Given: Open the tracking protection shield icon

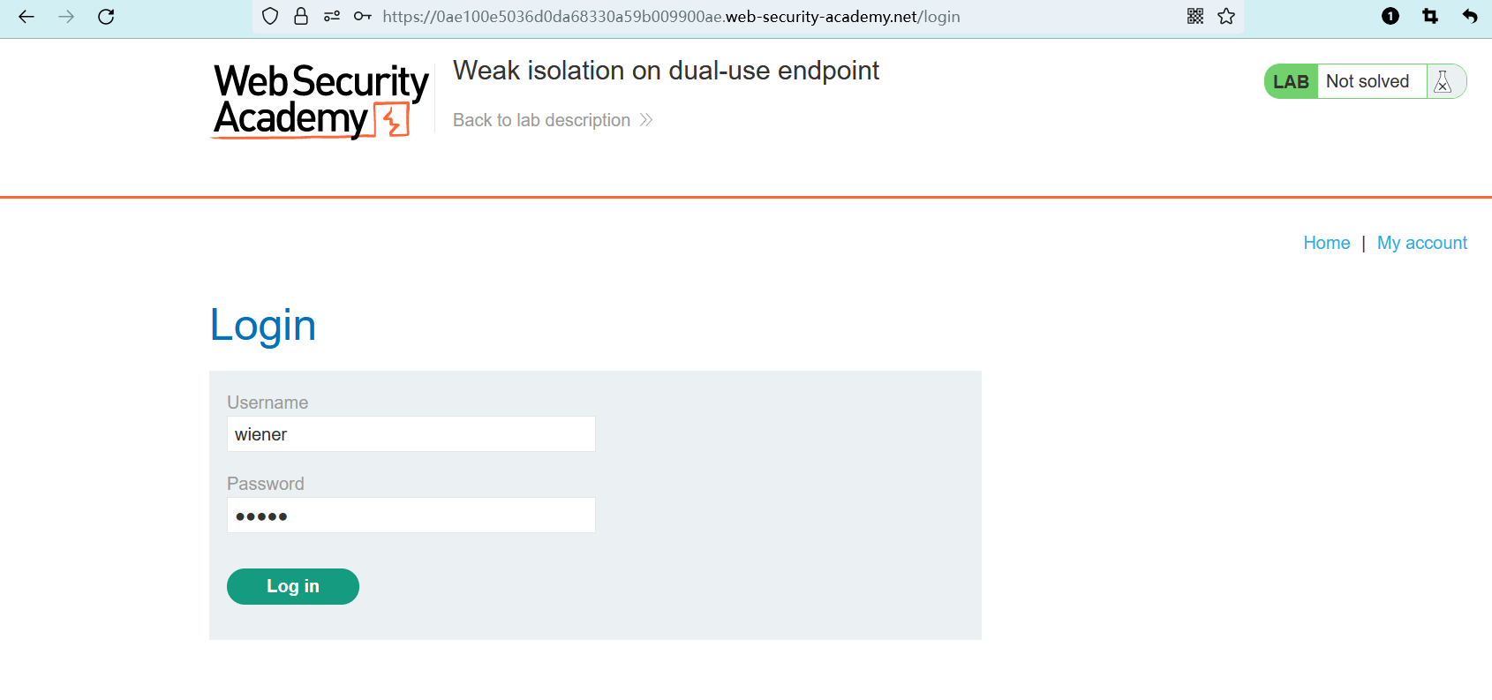Looking at the screenshot, I should [270, 17].
